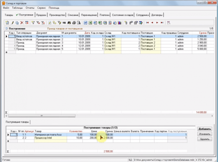Click the funnel with pencil filter icon
Image resolution: width=218 pixels, height=162 pixels.
60,23
